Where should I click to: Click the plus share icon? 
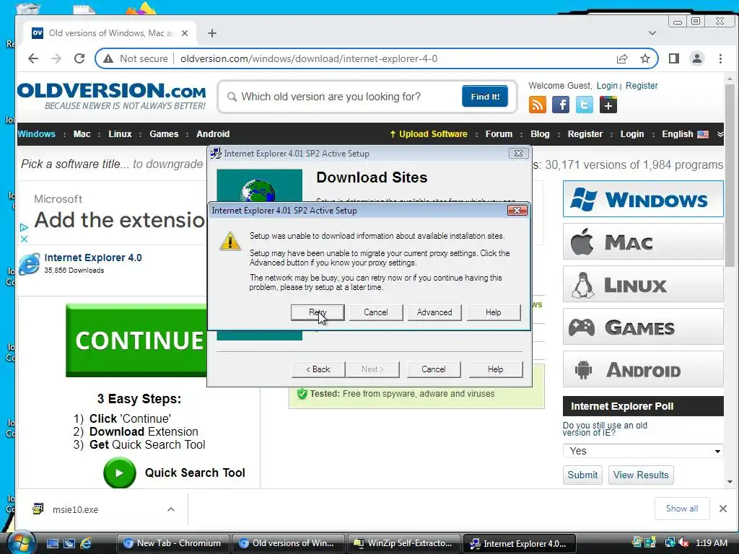pos(608,105)
